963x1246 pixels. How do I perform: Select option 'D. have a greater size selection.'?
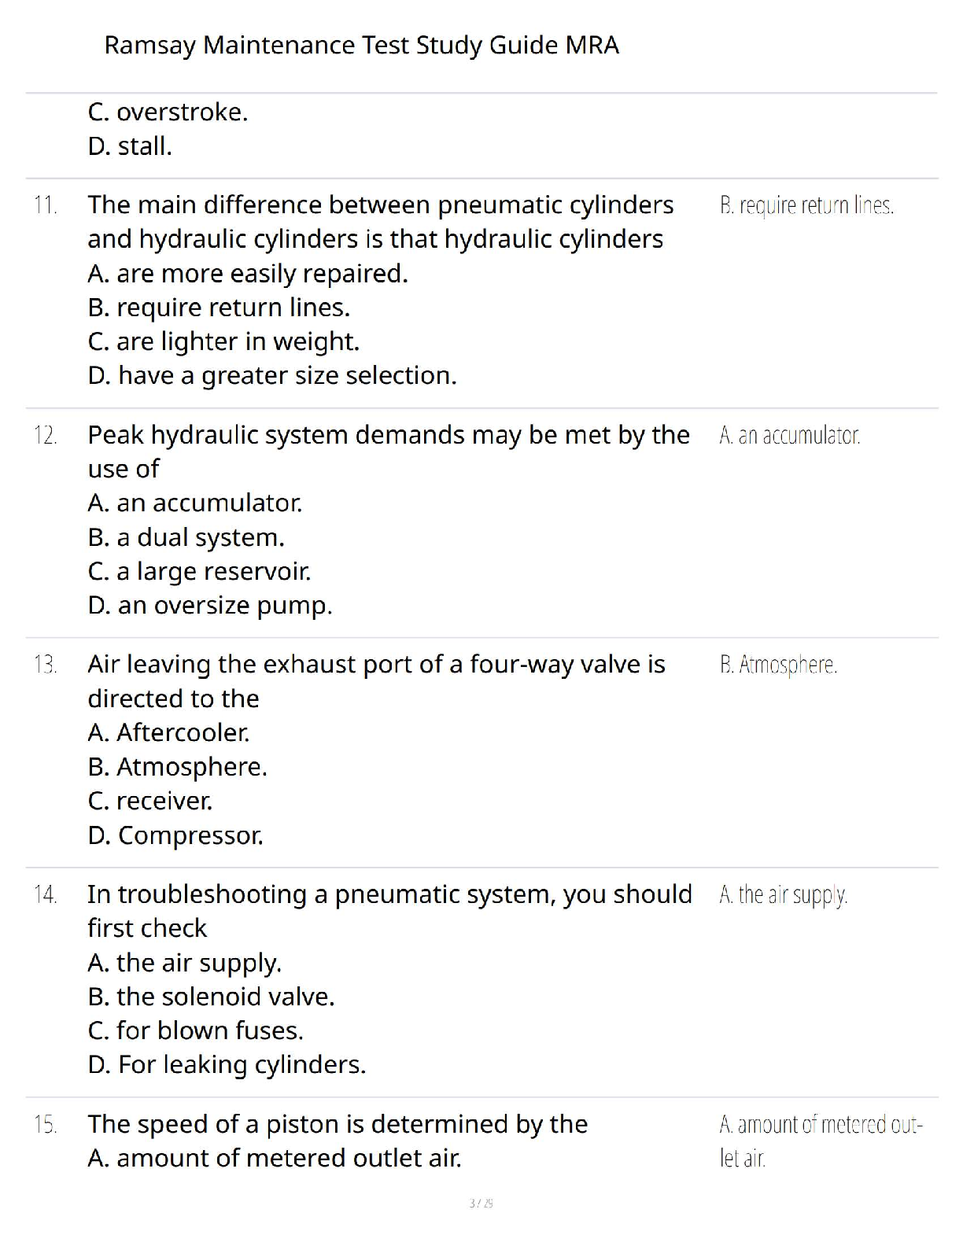[x=272, y=375]
